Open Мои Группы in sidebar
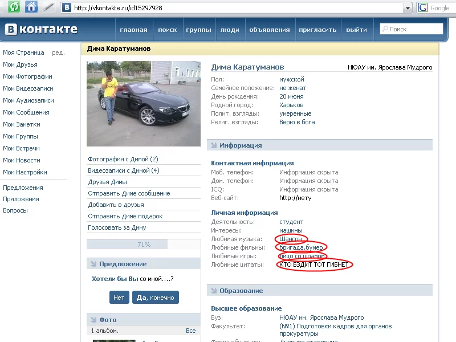Viewport: 456px width, 342px height. point(21,136)
